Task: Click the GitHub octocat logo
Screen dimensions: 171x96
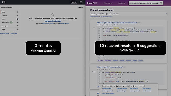Action: click(4, 2)
